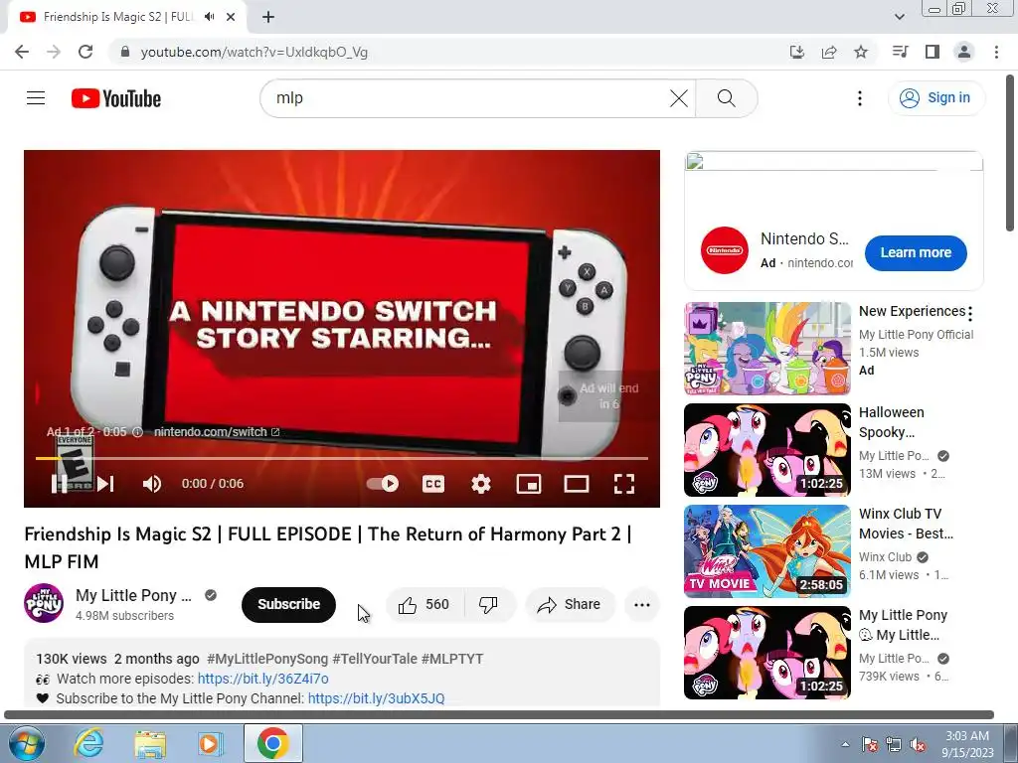
Task: Open more actions ellipsis below video
Action: tap(642, 605)
